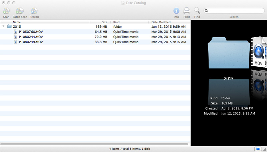Click the Find magnifying glass icon
The width and height of the screenshot is (267, 152).
coord(197,11)
